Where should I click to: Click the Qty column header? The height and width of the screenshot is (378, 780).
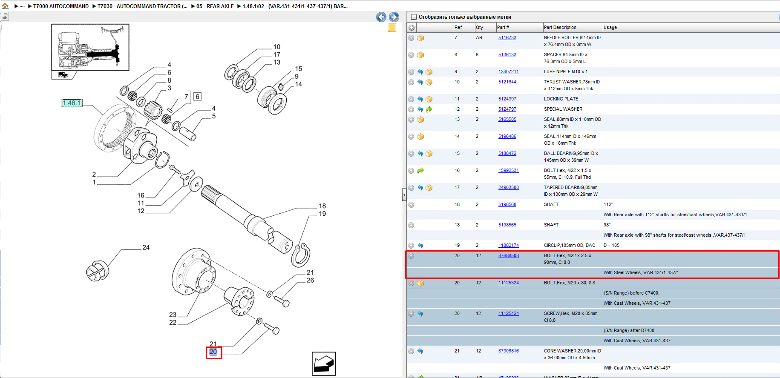486,28
